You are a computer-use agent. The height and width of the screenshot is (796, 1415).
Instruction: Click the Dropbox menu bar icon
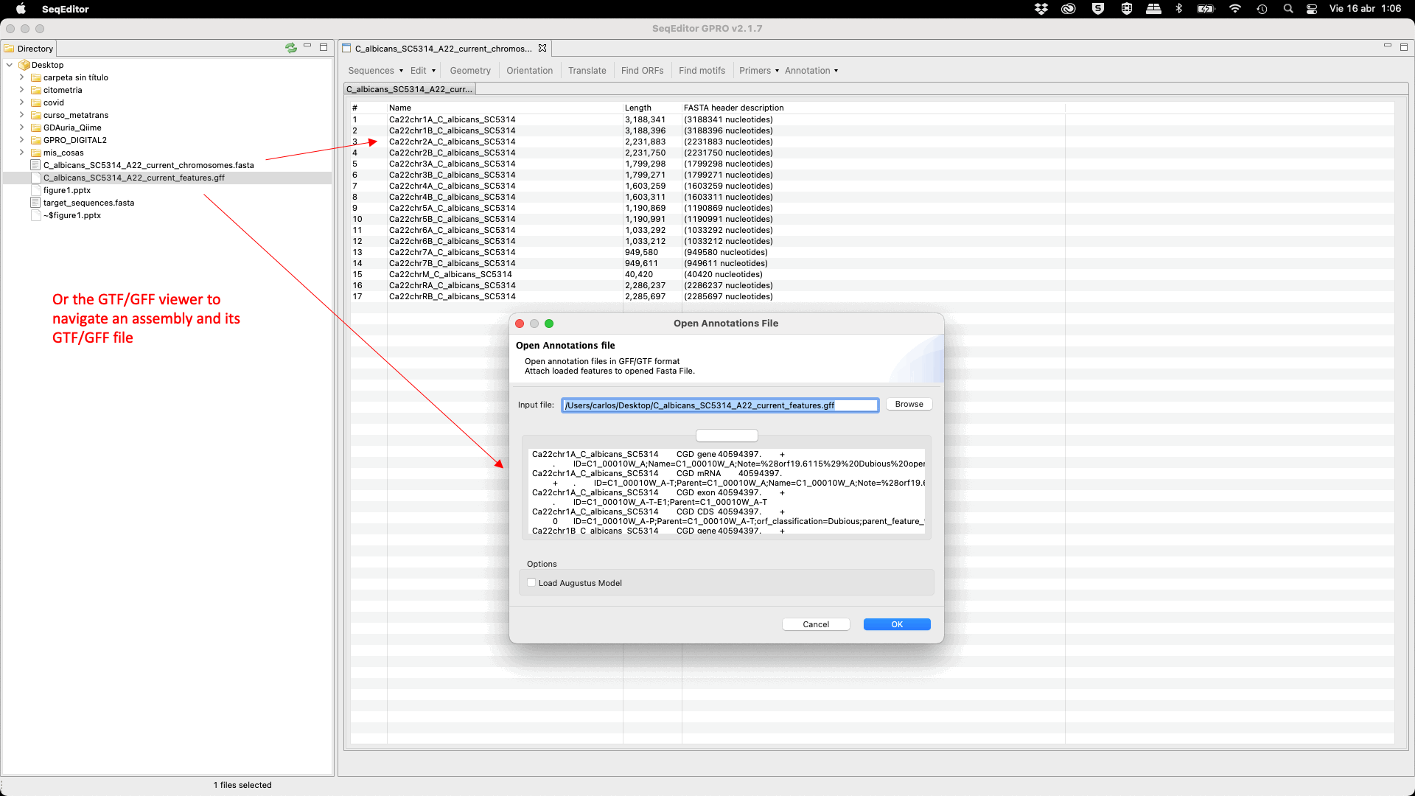(1041, 9)
